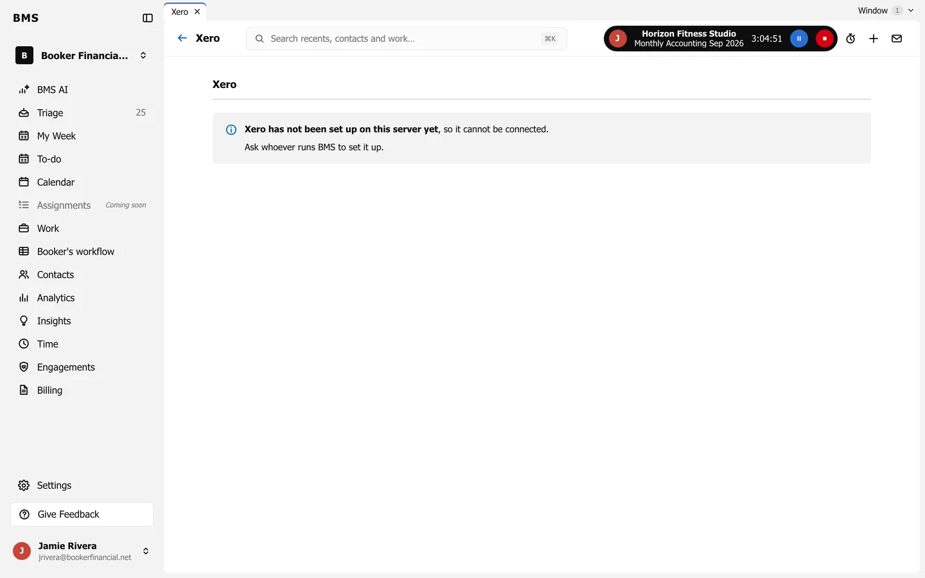925x578 pixels.
Task: Go to My Week view
Action: click(82, 136)
